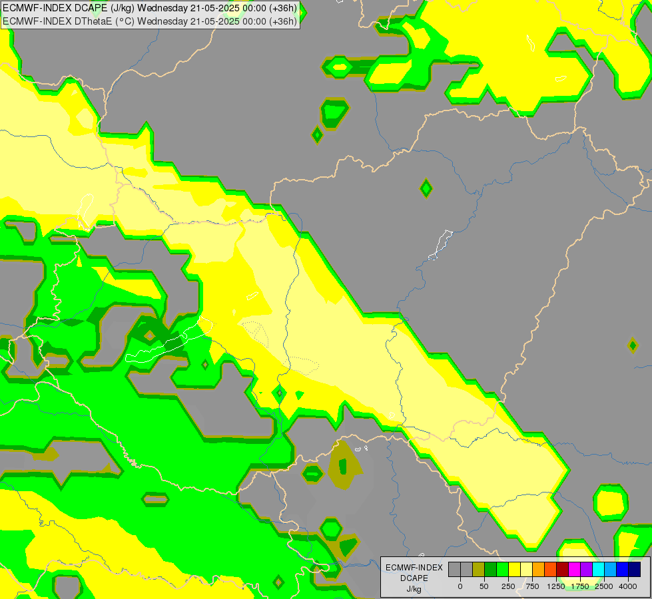Click the DCAPE (J/kg) title line in the header
This screenshot has height=599, width=652.
(150, 8)
